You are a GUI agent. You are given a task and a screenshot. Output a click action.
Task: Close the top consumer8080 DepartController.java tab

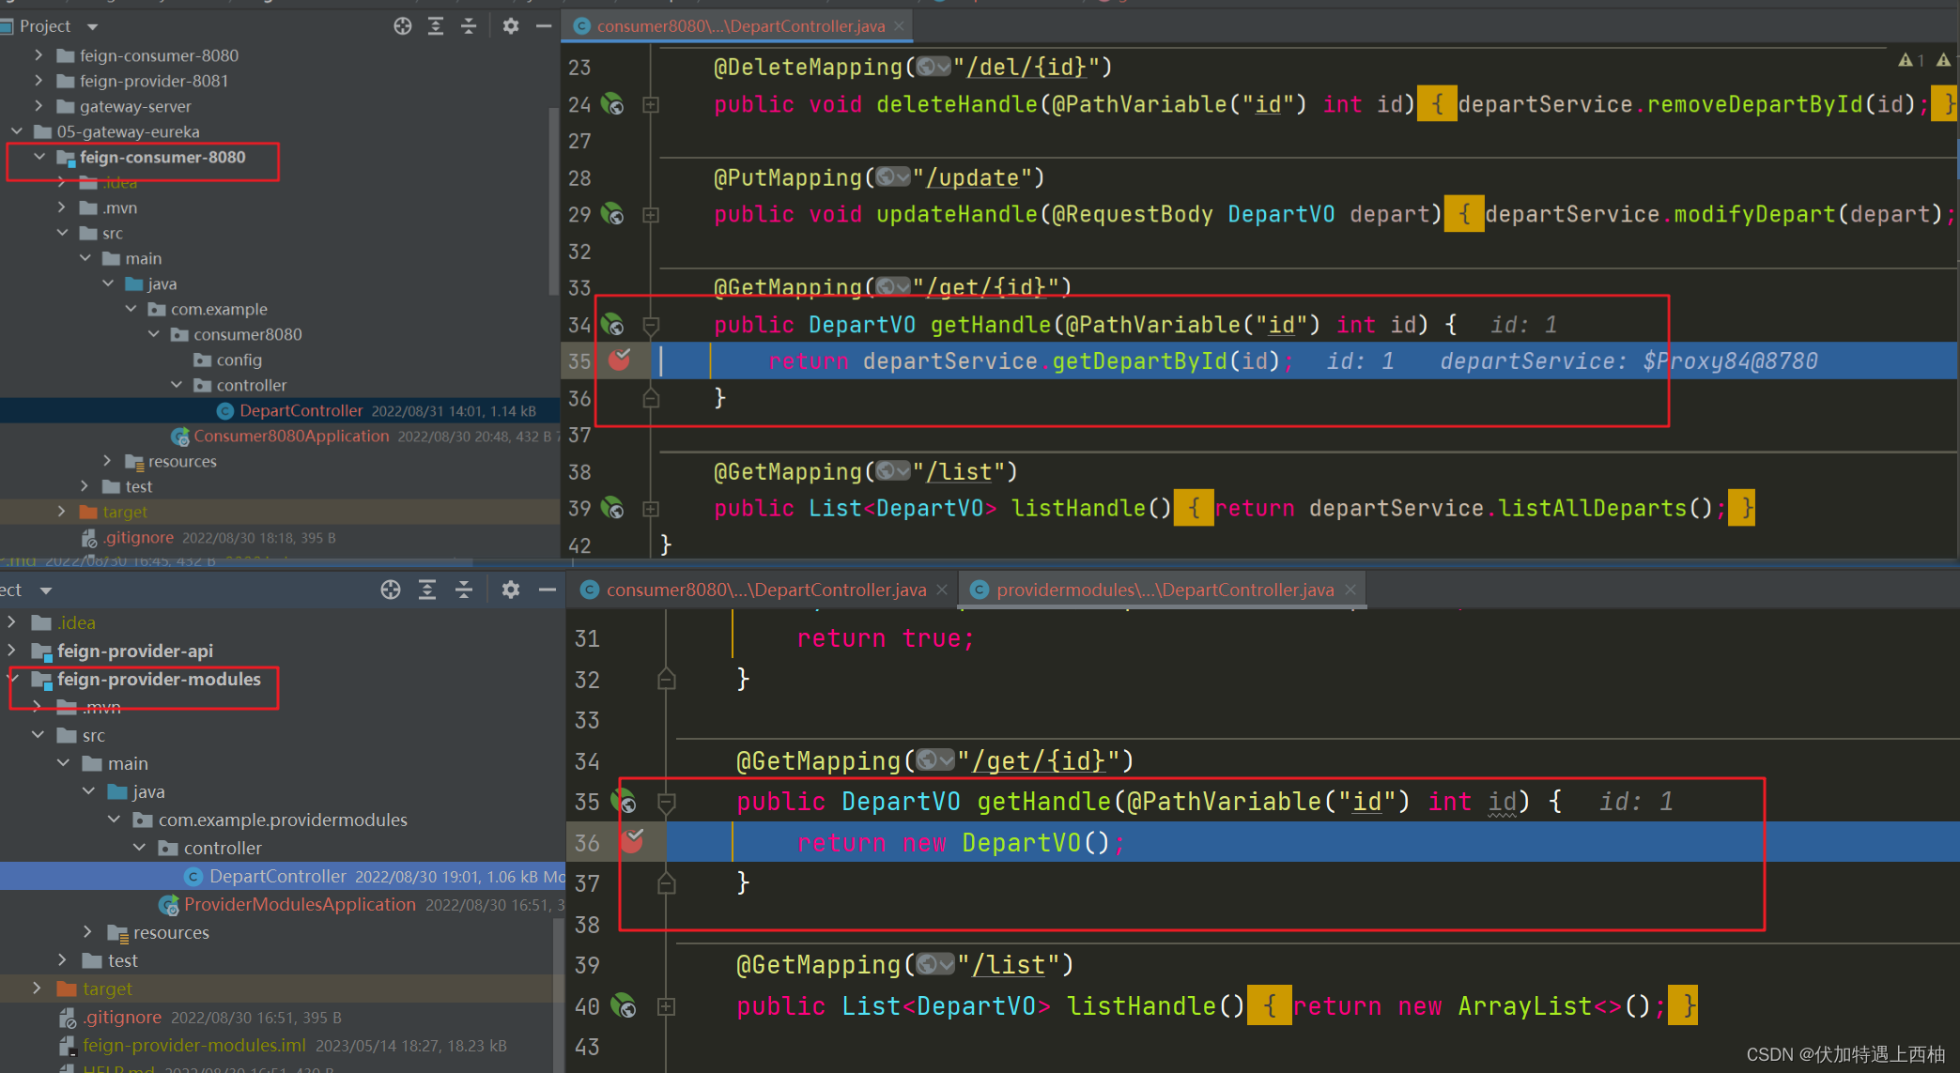tap(900, 26)
